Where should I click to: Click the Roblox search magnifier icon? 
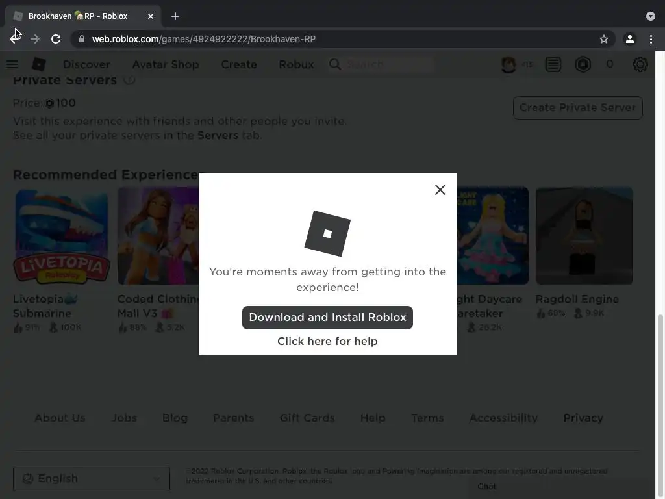335,64
